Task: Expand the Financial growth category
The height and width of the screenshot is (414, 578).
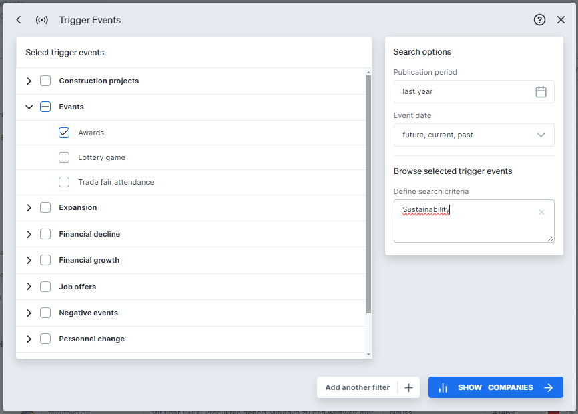Action: [x=29, y=260]
